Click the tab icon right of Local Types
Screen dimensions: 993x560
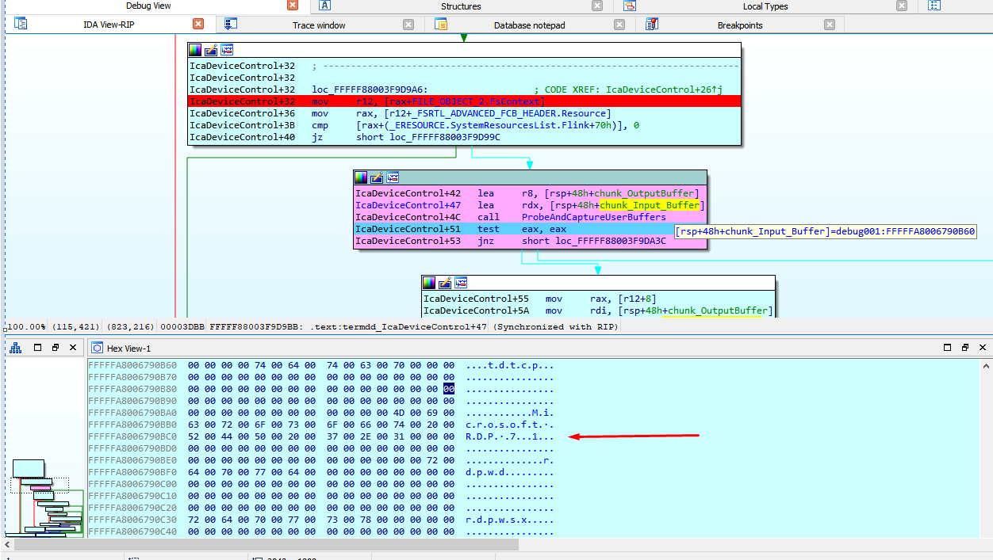[934, 6]
